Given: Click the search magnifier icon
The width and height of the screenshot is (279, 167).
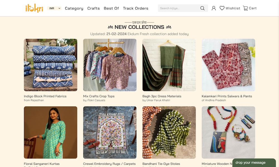Looking at the screenshot, I should [x=202, y=8].
